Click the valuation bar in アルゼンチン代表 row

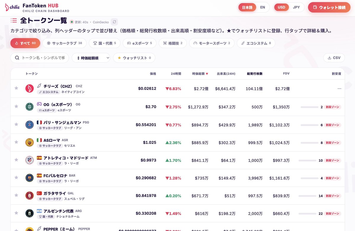[x=307, y=214]
